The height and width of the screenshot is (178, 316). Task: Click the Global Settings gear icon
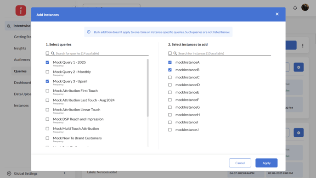9,173
